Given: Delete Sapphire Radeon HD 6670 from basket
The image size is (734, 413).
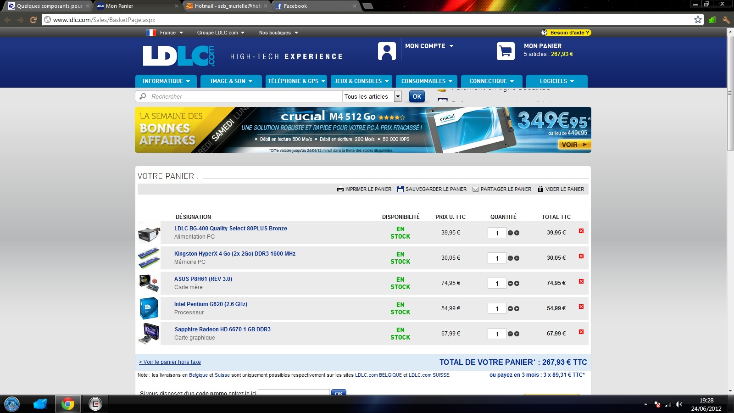Looking at the screenshot, I should tap(581, 332).
